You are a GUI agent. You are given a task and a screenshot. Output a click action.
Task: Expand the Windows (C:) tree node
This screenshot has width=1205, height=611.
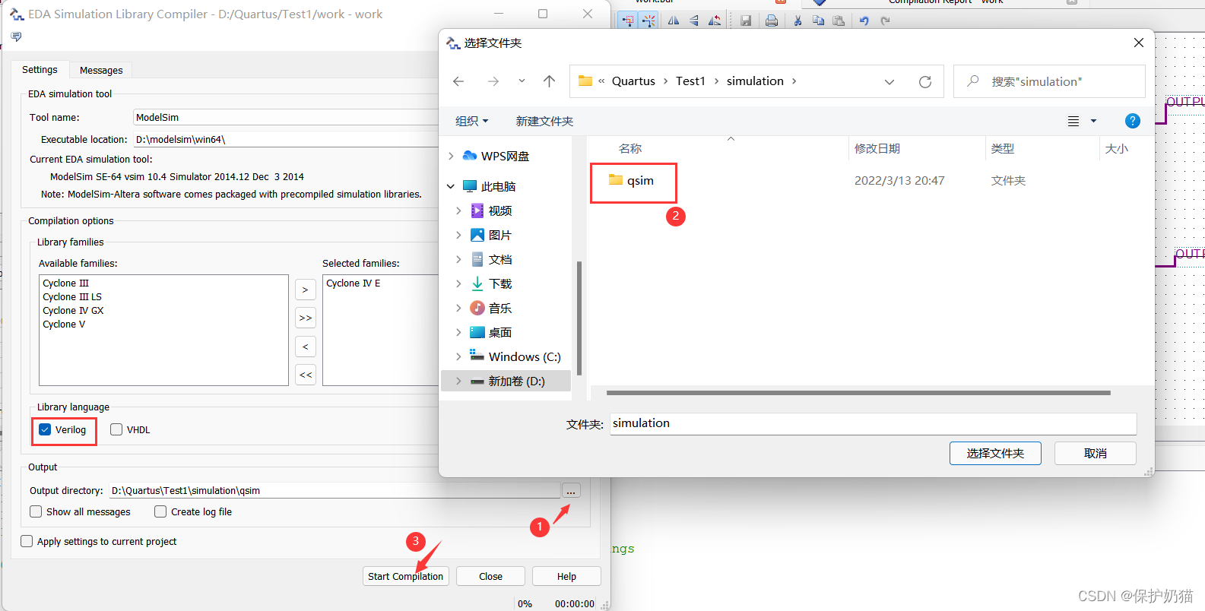pyautogui.click(x=458, y=356)
